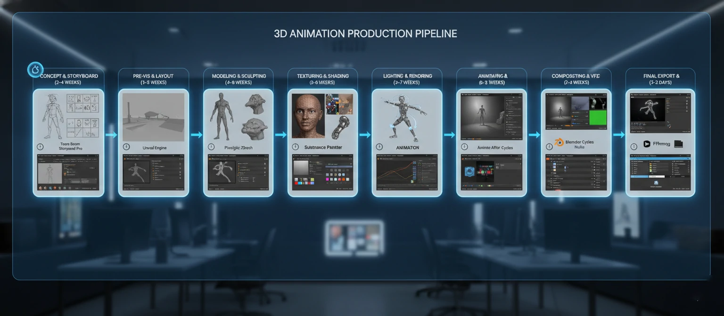This screenshot has height=316, width=724.
Task: Click the clock icon on the Compositing & VFX card
Action: (549, 147)
